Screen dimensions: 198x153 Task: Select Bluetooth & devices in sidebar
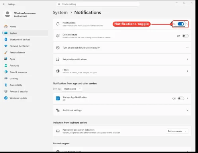coord(25,39)
